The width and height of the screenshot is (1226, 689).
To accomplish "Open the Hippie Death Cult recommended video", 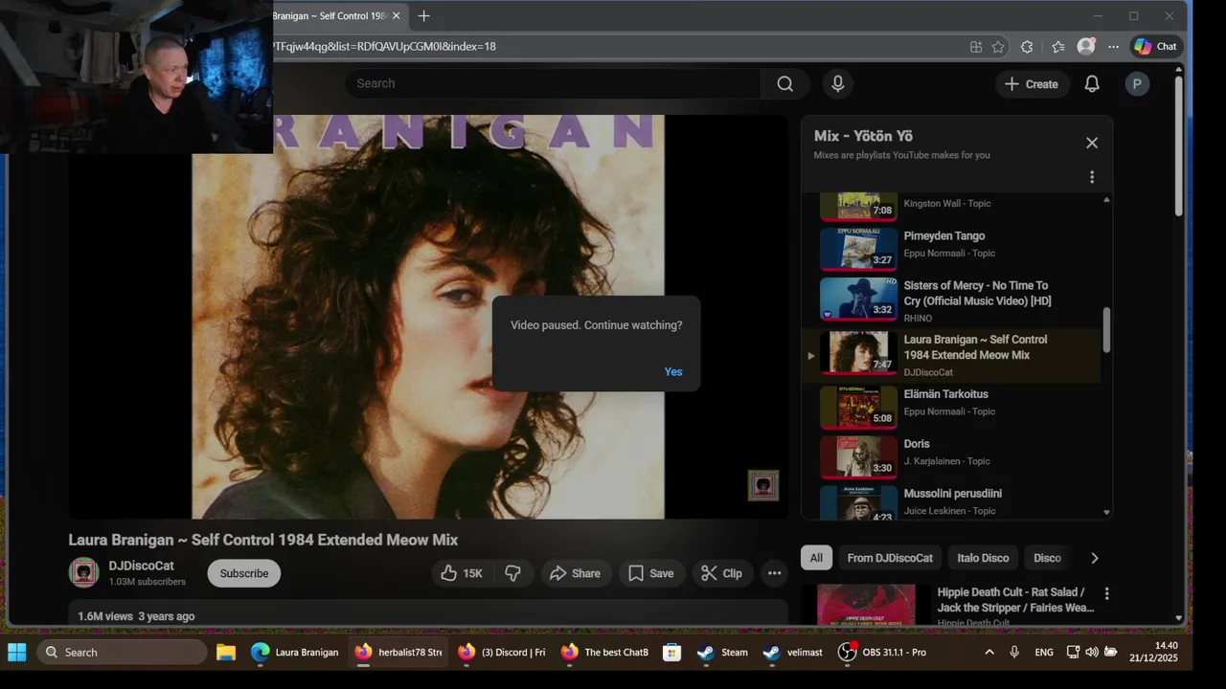I will 1015,600.
